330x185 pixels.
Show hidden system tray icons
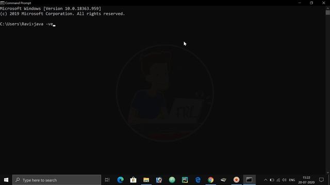pyautogui.click(x=266, y=180)
